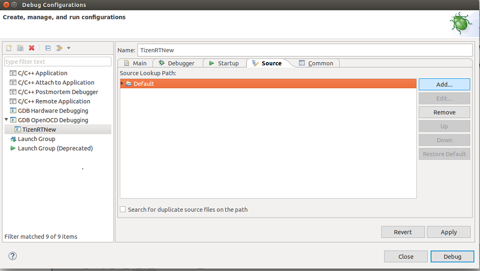The image size is (480, 271).
Task: Select the TizenRTNew launch configuration
Action: [x=39, y=130]
